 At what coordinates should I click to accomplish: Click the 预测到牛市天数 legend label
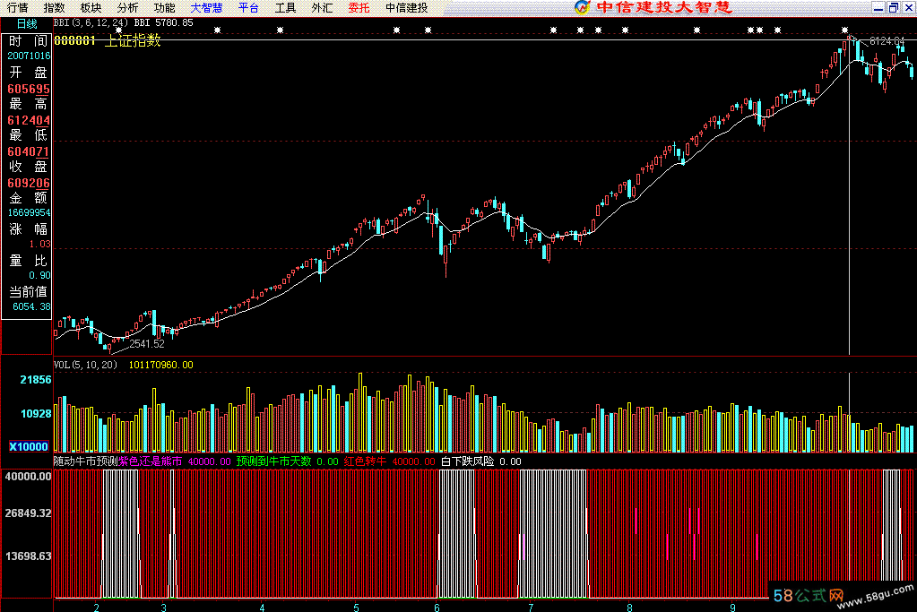pyautogui.click(x=273, y=461)
